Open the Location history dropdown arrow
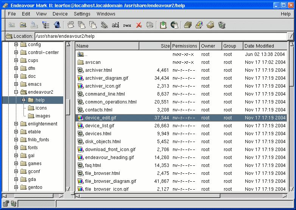This screenshot has height=210, width=296. [x=290, y=36]
